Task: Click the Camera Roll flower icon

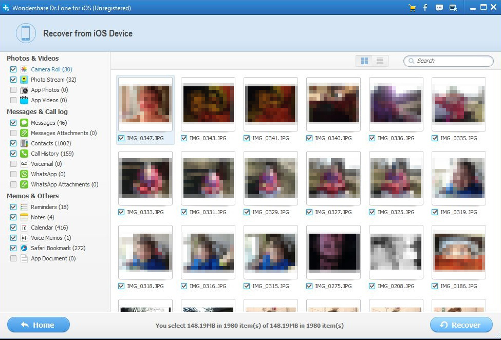Action: (x=24, y=69)
